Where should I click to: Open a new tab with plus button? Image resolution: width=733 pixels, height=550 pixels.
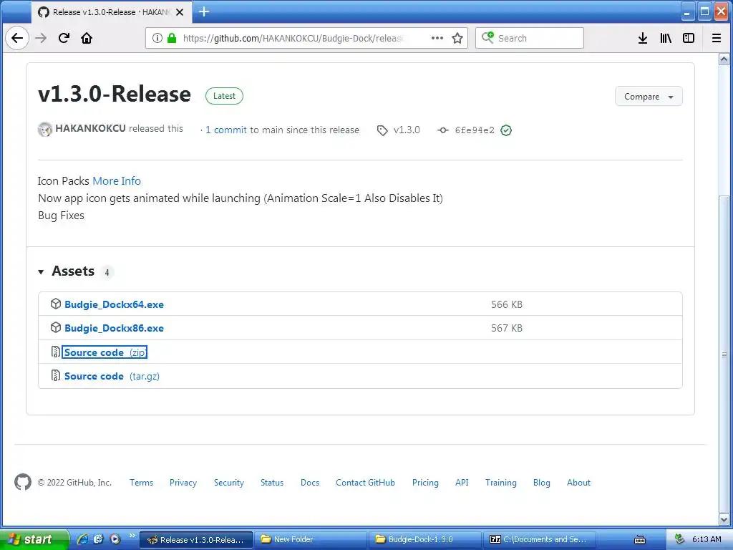[204, 11]
